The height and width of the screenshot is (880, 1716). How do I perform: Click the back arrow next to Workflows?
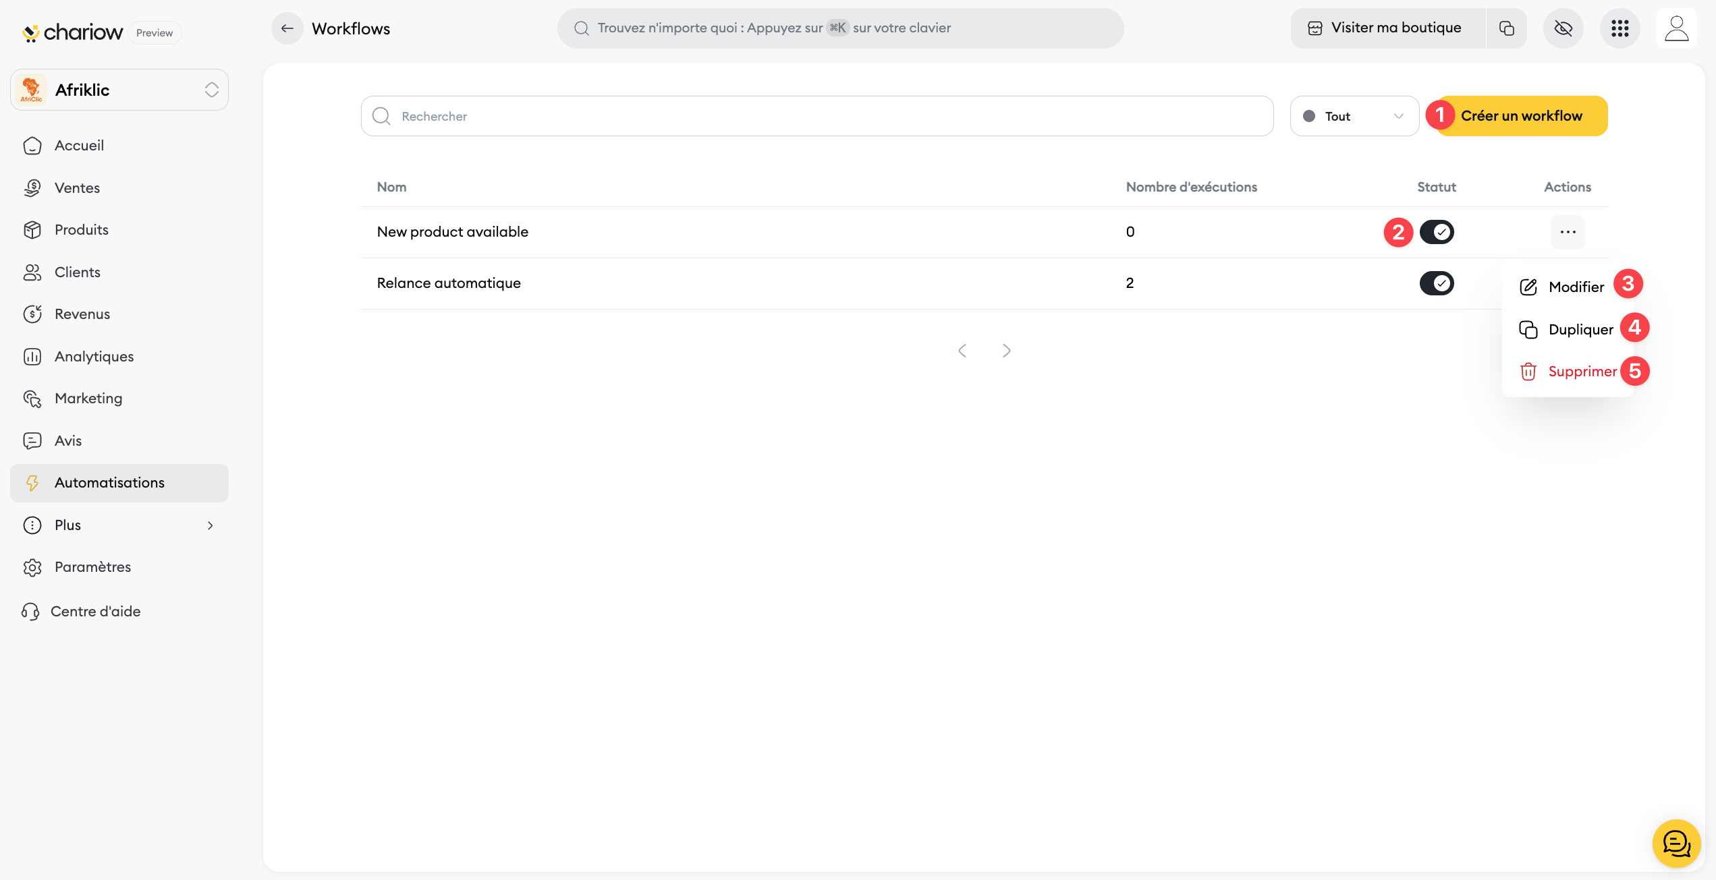[x=287, y=28]
